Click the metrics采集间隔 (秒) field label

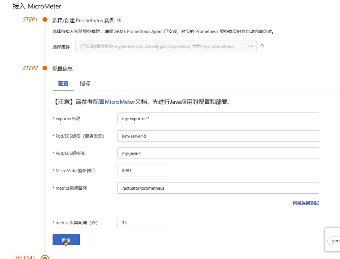tap(76, 223)
